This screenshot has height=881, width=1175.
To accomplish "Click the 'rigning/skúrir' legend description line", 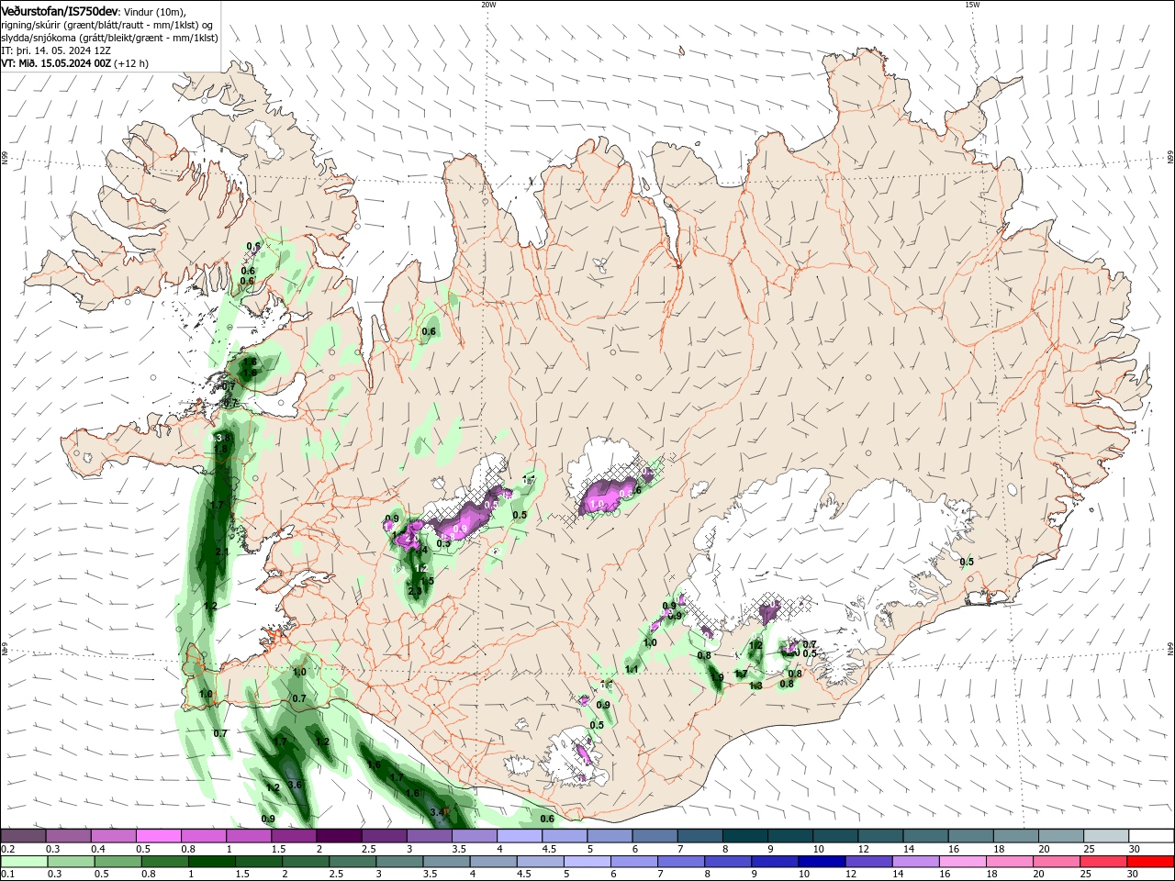I will pos(106,25).
